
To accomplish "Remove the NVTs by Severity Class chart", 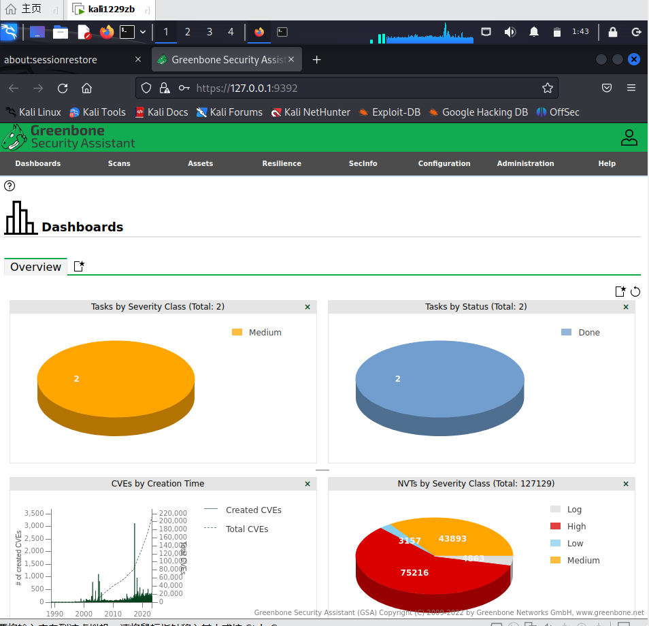I will 626,484.
